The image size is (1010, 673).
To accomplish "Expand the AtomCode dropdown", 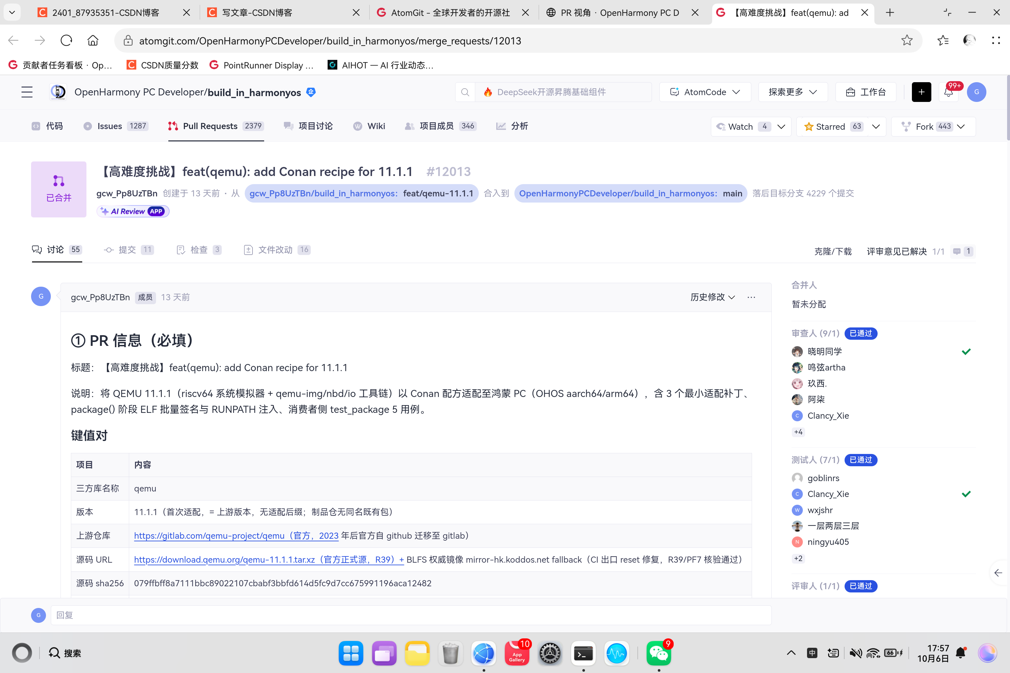I will [x=705, y=92].
